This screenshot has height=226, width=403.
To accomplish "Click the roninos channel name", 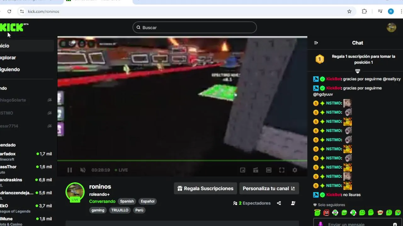I will click(100, 186).
